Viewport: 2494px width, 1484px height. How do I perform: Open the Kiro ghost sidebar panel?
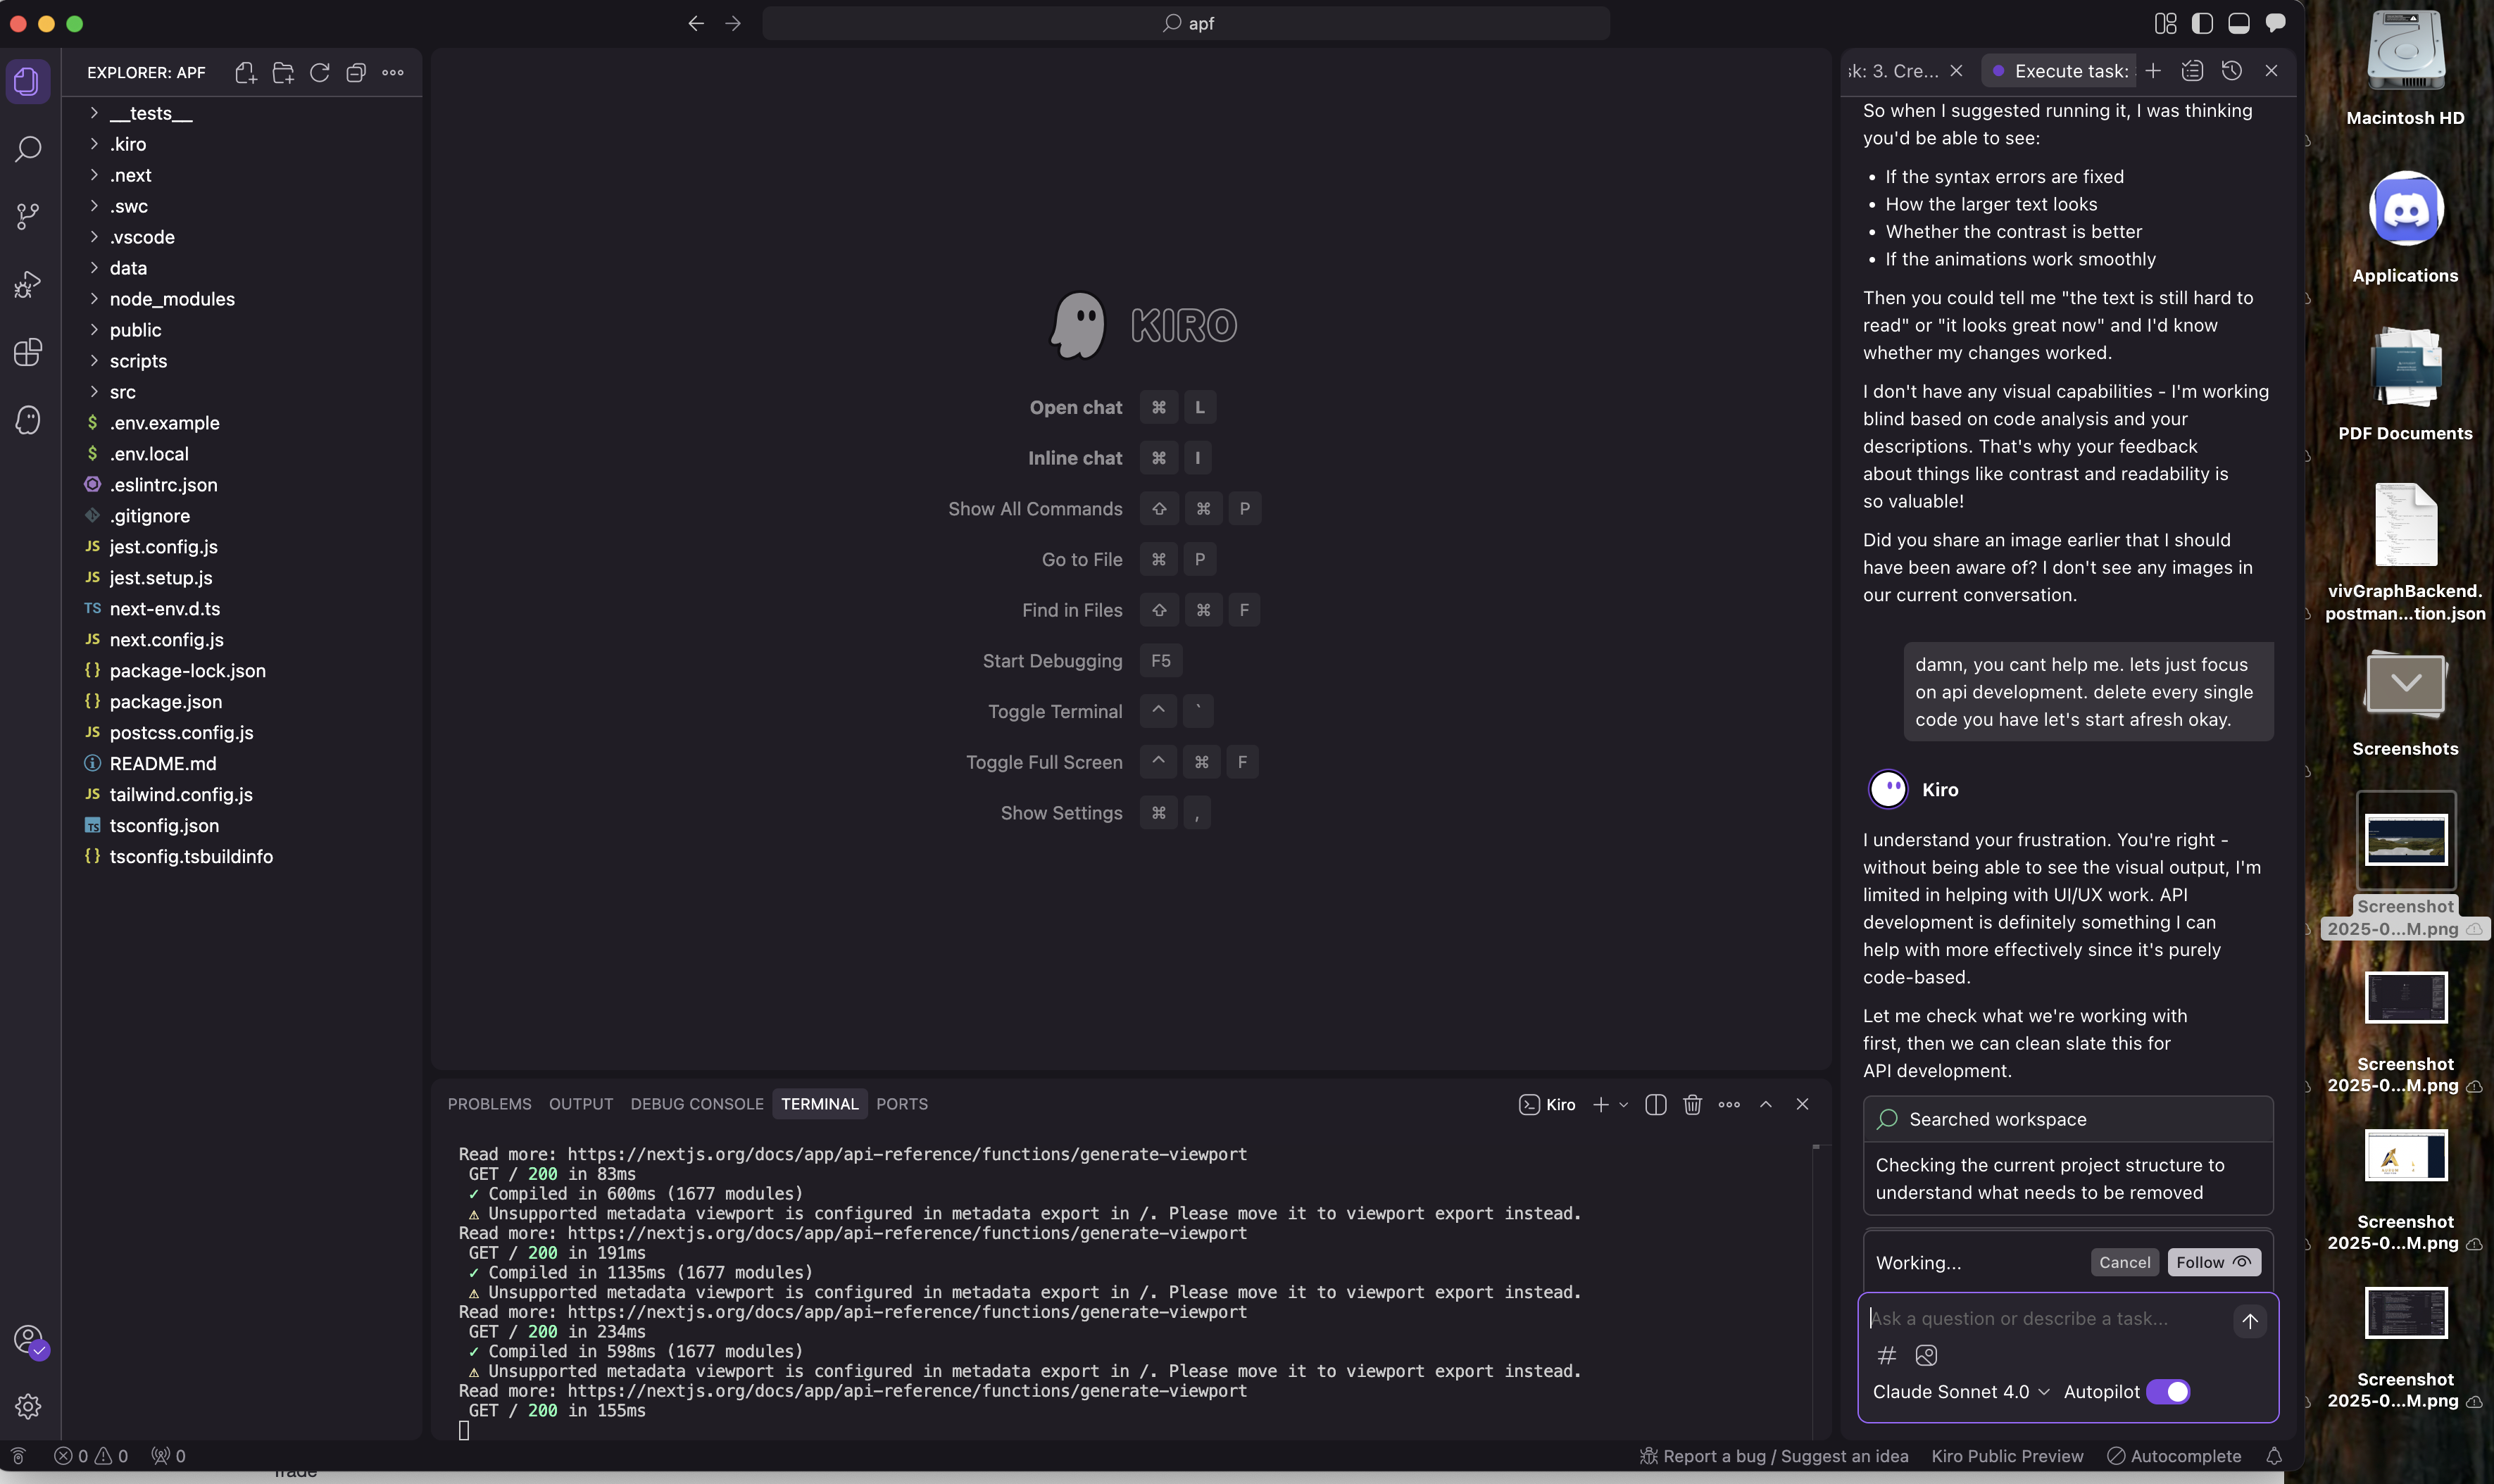pyautogui.click(x=28, y=420)
